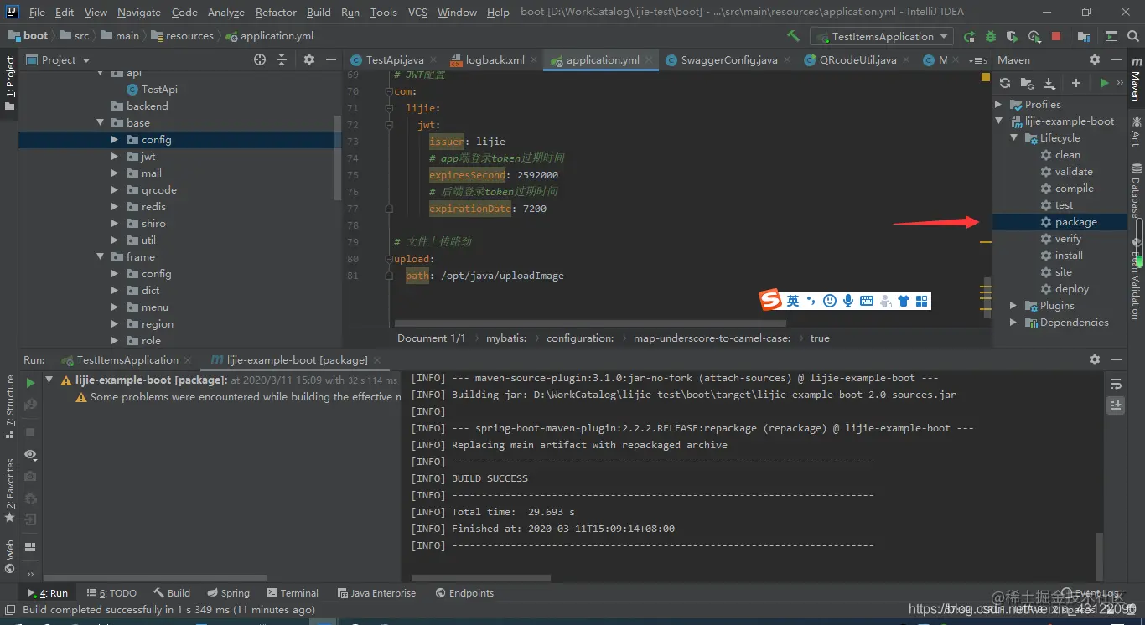The image size is (1145, 625).
Task: Switch to the SwaggerConfig.java tab
Action: point(728,59)
